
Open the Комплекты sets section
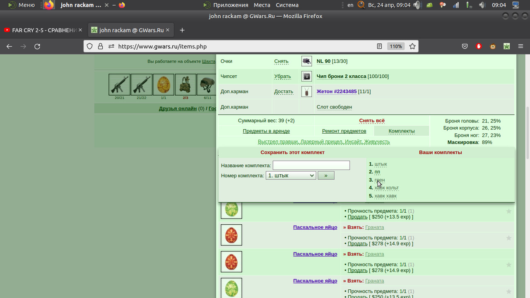[402, 131]
